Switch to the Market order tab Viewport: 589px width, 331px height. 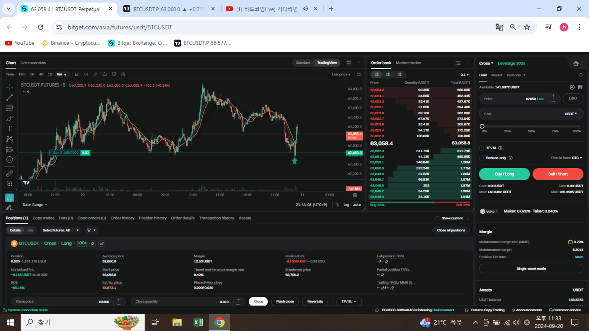click(497, 75)
